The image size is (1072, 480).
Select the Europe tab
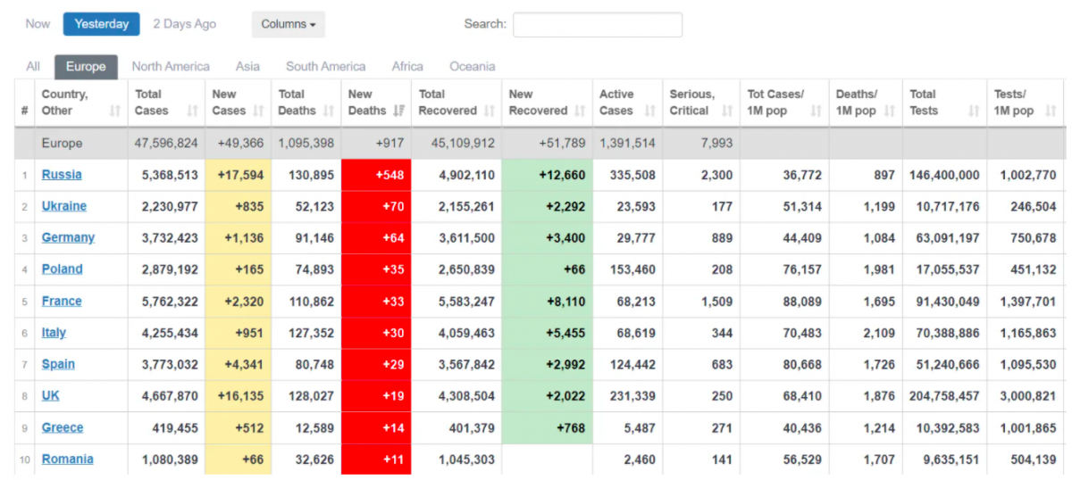coord(86,67)
